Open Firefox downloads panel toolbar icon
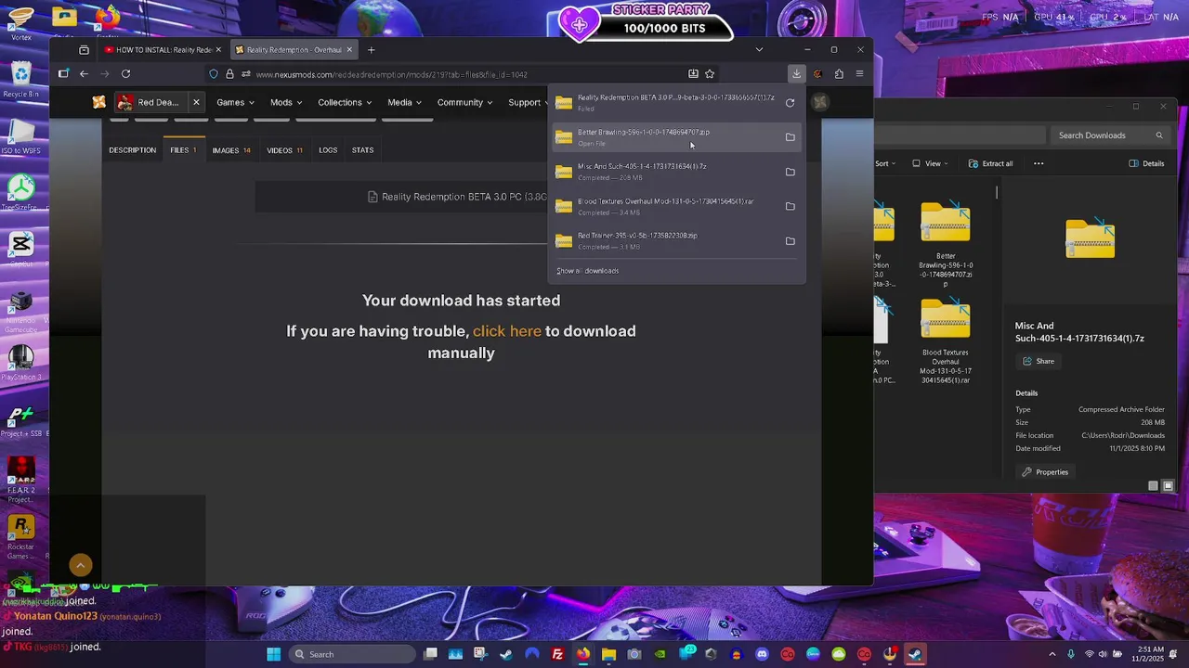Image resolution: width=1189 pixels, height=668 pixels. [796, 74]
